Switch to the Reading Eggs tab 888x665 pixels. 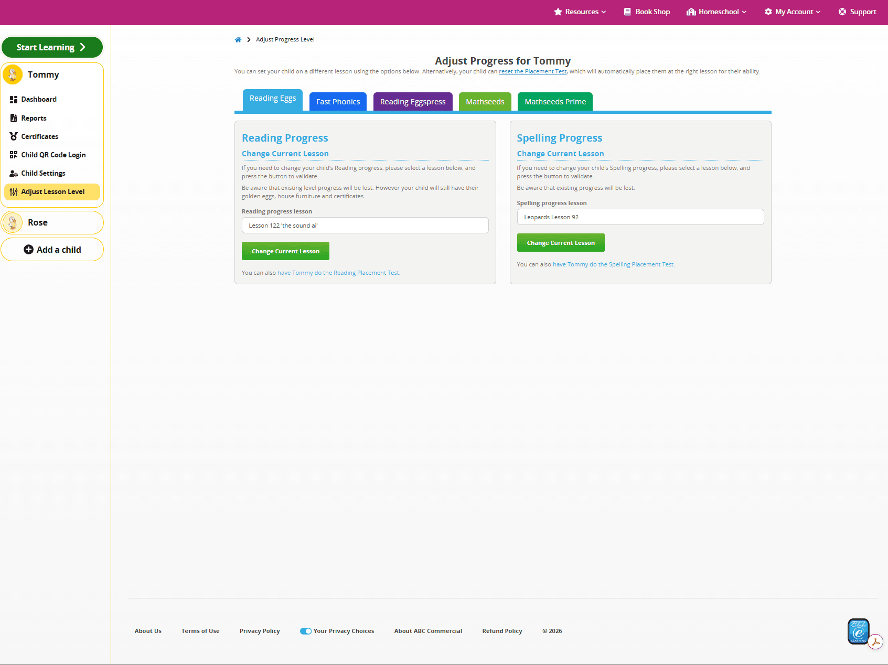coord(273,100)
